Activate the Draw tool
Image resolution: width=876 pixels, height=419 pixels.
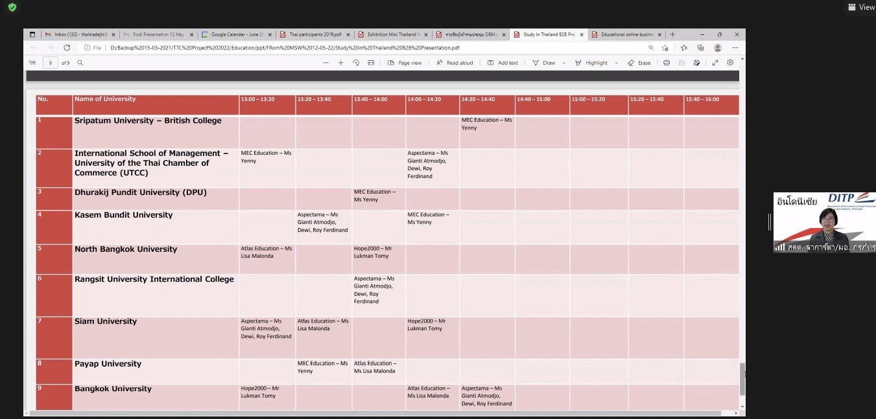click(x=544, y=63)
